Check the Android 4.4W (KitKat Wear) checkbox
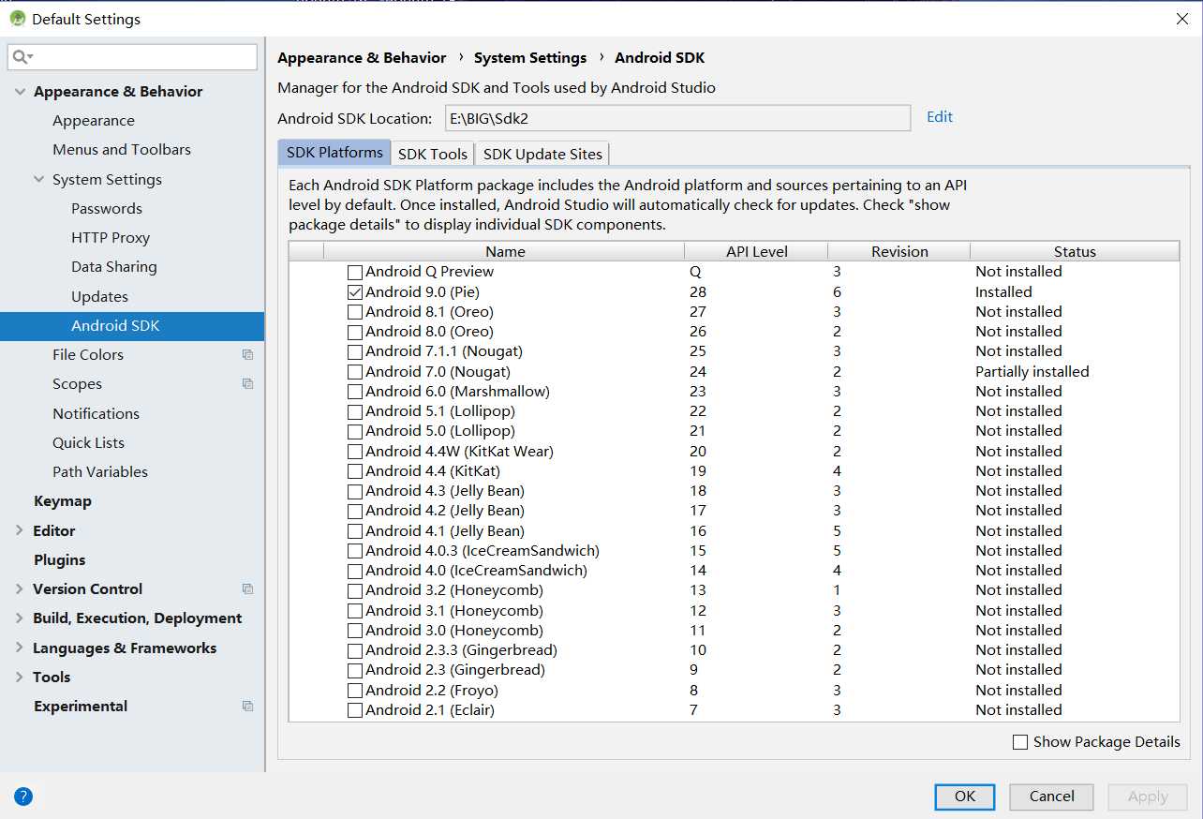The height and width of the screenshot is (819, 1203). 355,452
